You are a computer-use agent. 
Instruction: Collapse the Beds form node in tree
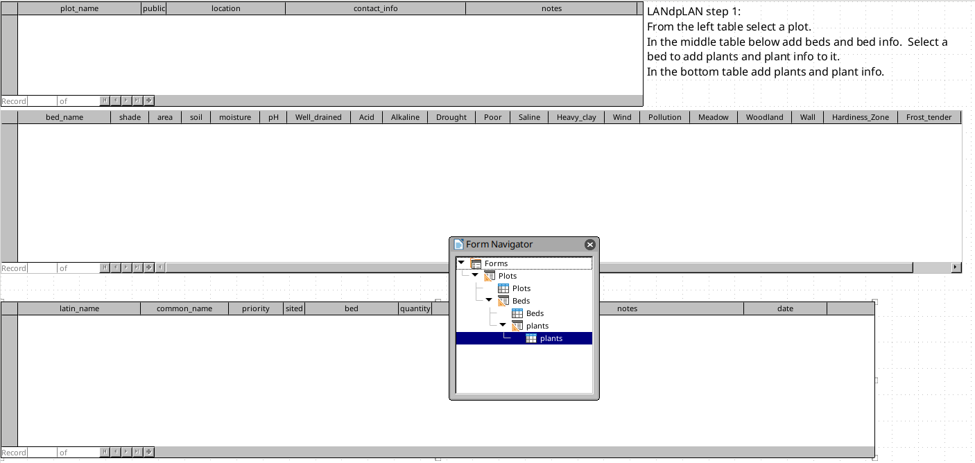tap(489, 300)
